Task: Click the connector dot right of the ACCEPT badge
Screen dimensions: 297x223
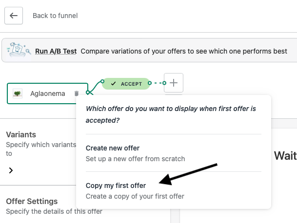Action: [150, 83]
